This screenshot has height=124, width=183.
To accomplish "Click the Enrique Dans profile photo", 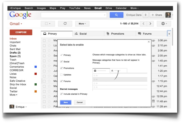I will click(168, 15).
